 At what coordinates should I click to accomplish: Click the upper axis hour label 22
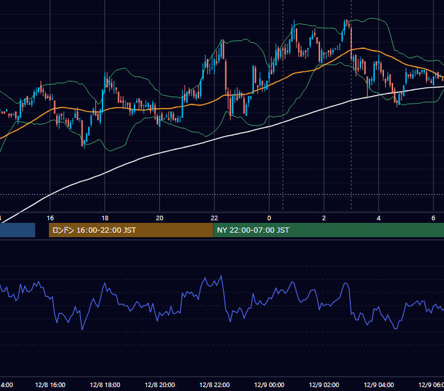coord(214,218)
